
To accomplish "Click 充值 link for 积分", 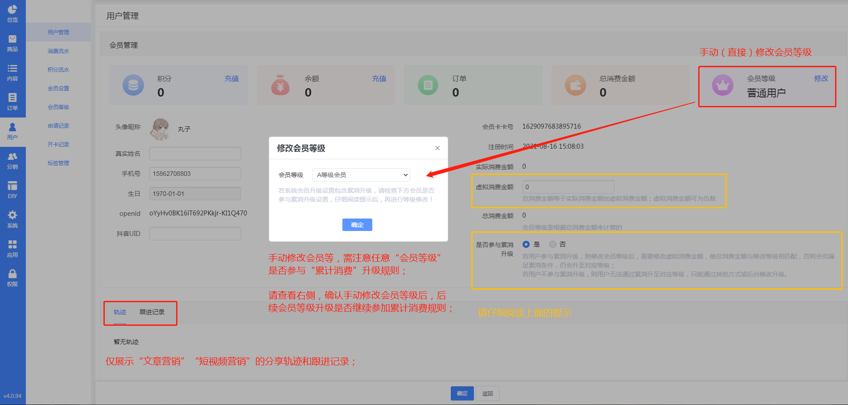I will coord(231,79).
